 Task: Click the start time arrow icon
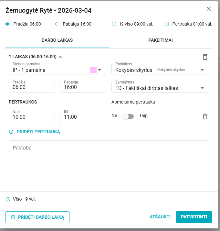(x=8, y=24)
